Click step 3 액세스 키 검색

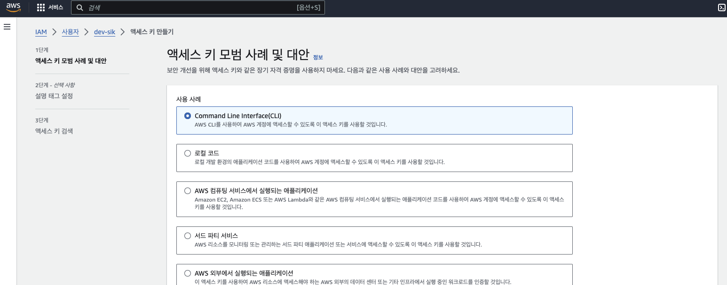tap(54, 131)
